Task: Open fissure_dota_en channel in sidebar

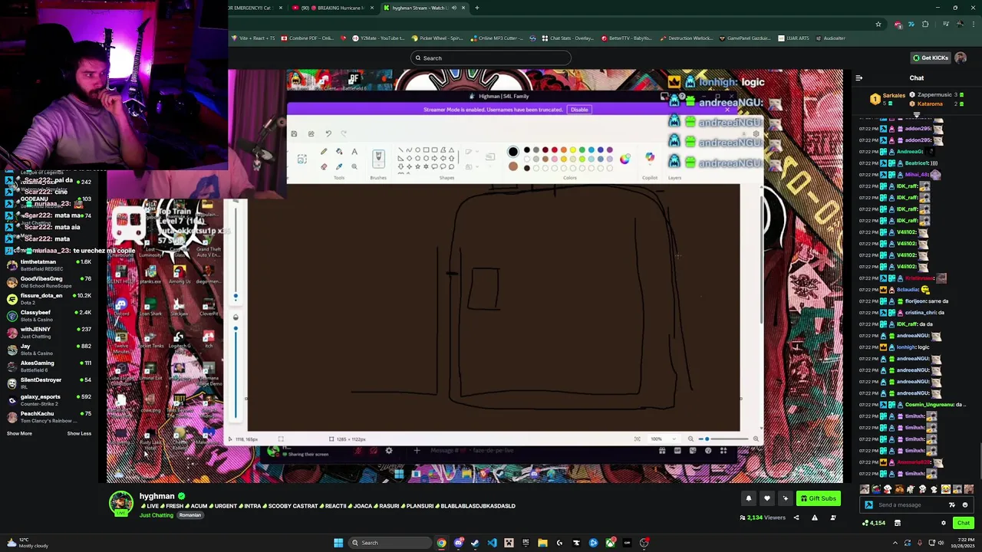Action: [x=49, y=299]
